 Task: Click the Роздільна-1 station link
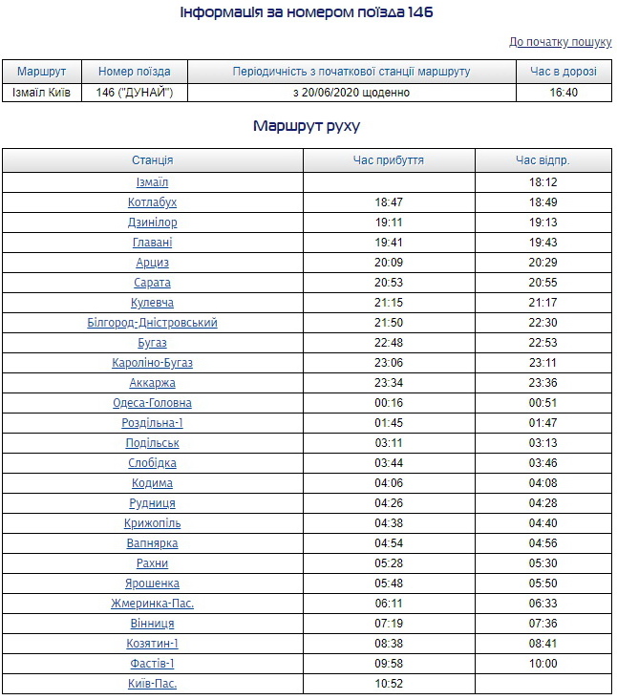153,423
